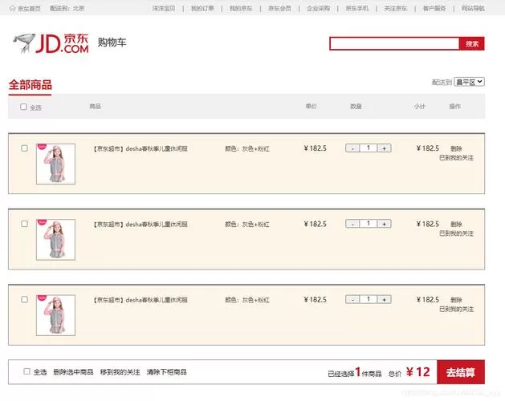Increase quantity of the first cart item

pyautogui.click(x=384, y=148)
